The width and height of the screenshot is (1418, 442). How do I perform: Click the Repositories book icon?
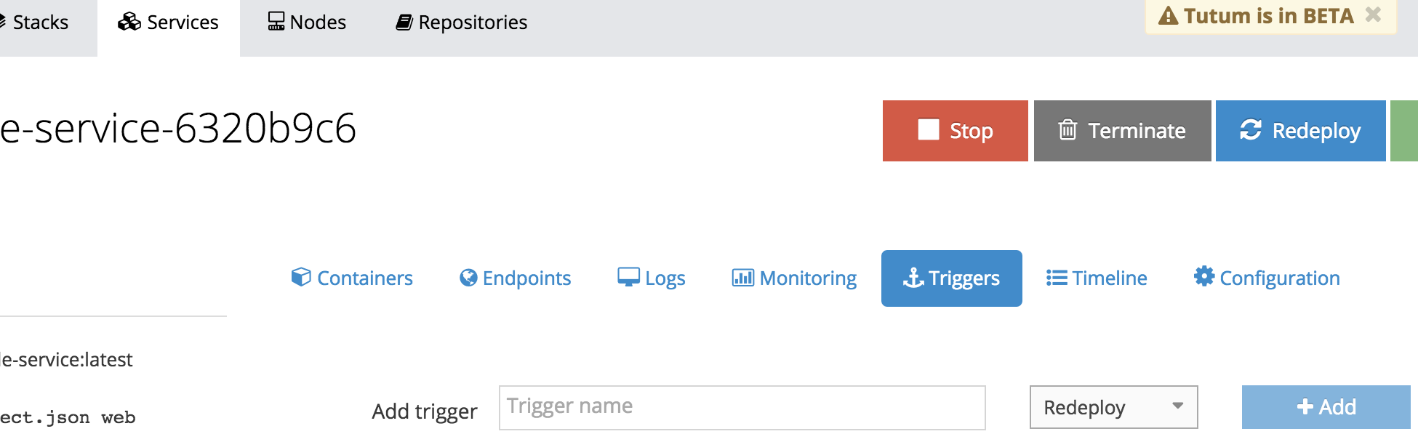pos(404,23)
